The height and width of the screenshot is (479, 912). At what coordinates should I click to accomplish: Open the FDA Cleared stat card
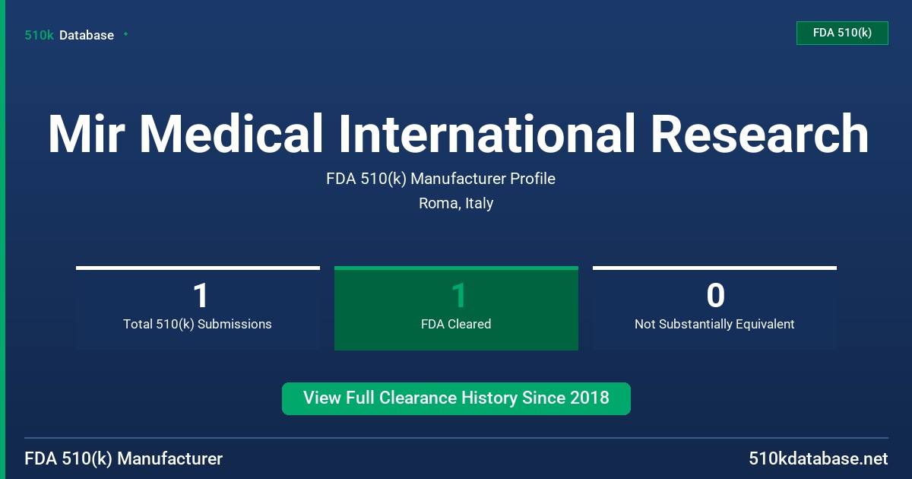pos(456,308)
